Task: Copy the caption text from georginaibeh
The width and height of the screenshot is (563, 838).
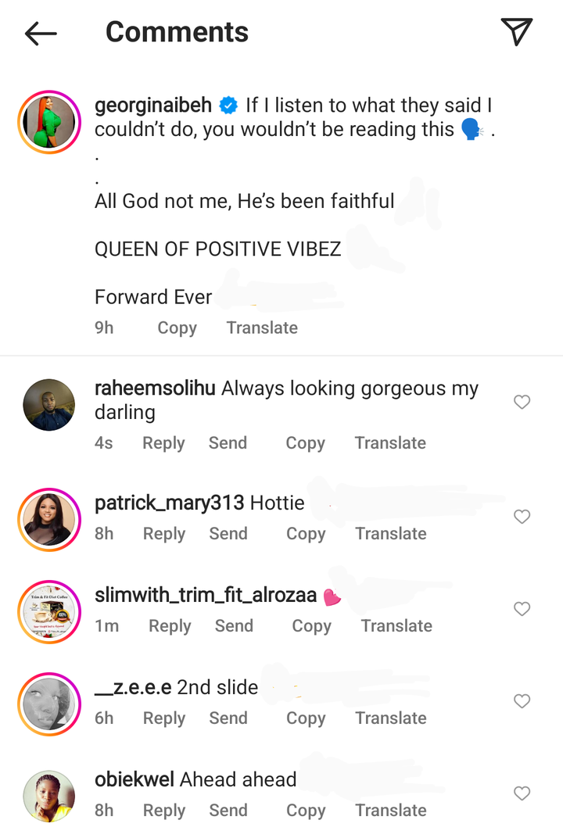Action: point(177,328)
